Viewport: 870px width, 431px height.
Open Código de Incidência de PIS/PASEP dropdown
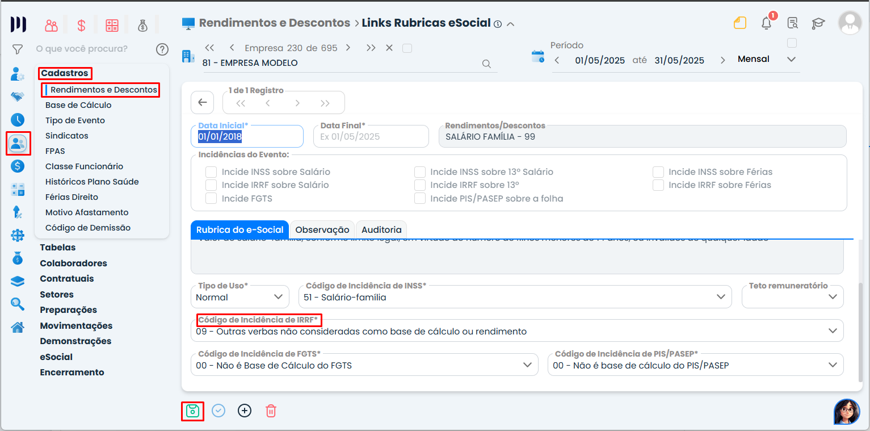click(x=696, y=365)
